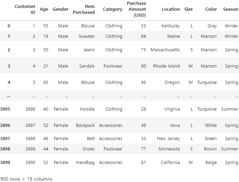The width and height of the screenshot is (239, 182).
Task: Select the Minnesota location cell
Action: coord(169,149)
